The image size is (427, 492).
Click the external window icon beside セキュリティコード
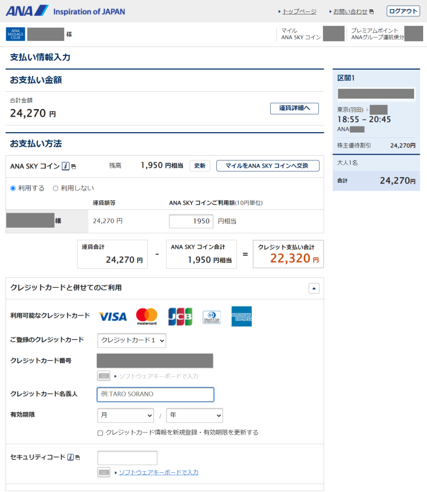77,457
